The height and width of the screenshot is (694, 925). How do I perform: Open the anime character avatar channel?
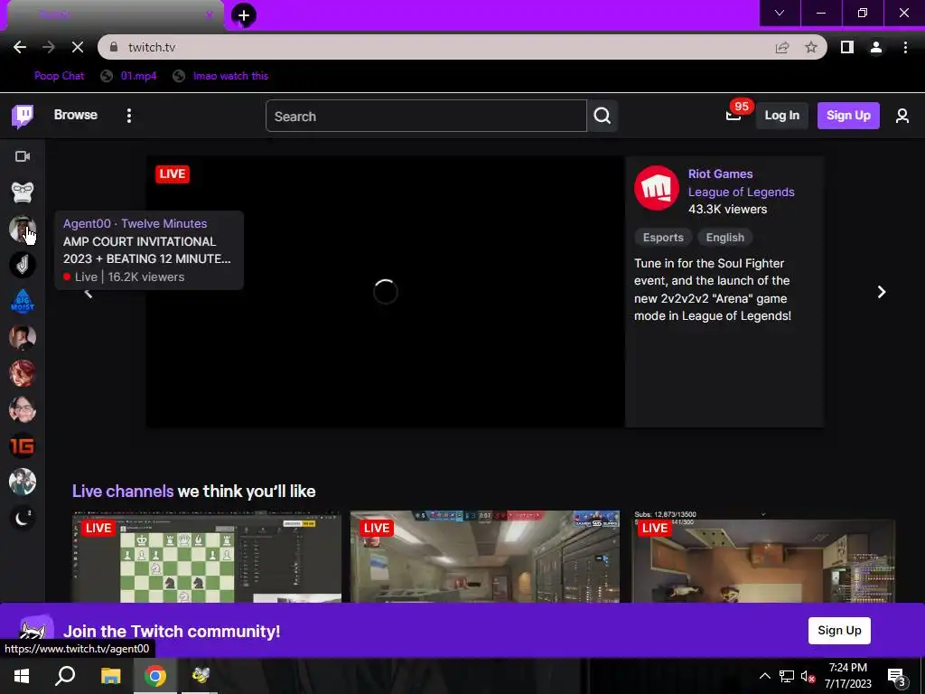23,482
